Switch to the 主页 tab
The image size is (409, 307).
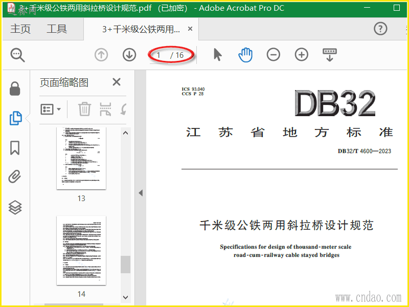click(x=20, y=29)
